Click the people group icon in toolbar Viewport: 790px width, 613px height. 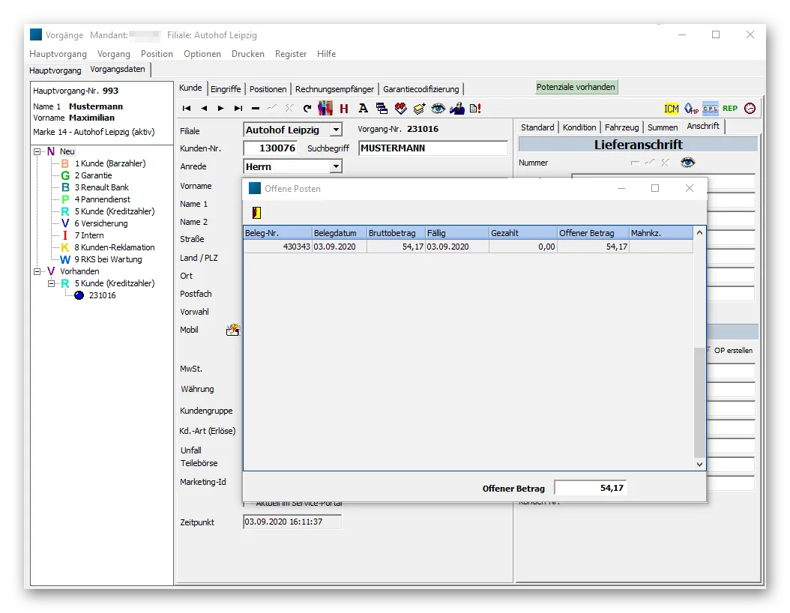tap(325, 109)
